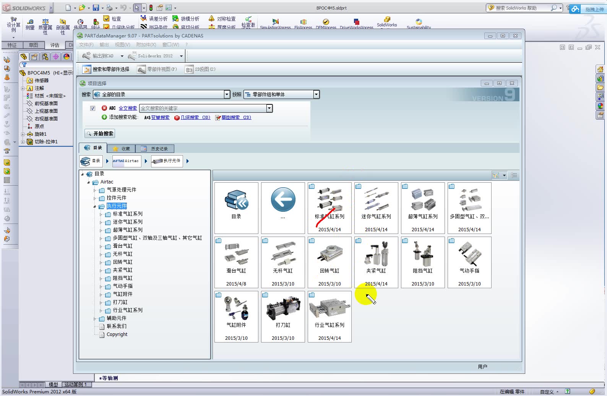Open the 回转气缸 thumbnail
This screenshot has height=396, width=607.
[329, 262]
